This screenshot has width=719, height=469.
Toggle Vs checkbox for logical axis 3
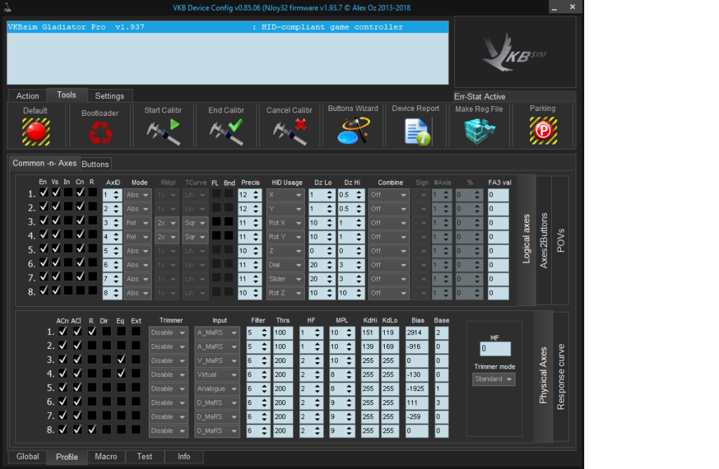point(56,221)
